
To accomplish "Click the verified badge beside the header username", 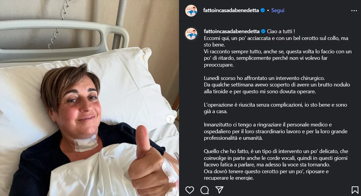I will [262, 10].
